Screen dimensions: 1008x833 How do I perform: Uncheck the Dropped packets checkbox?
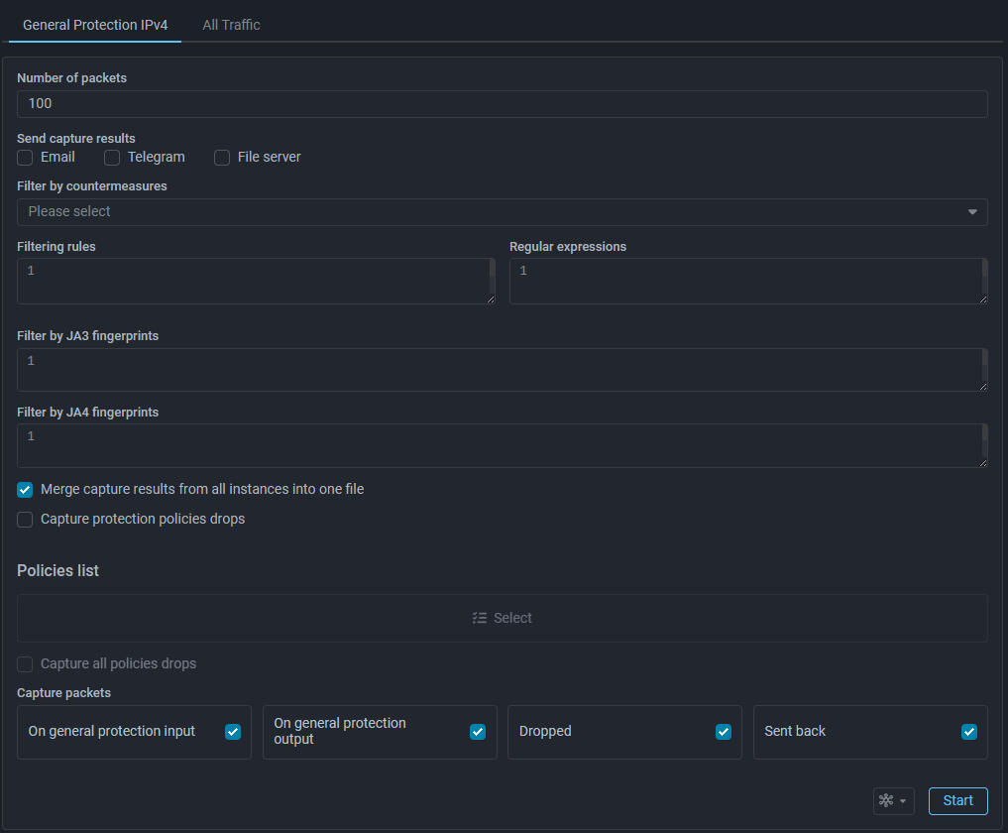[724, 732]
